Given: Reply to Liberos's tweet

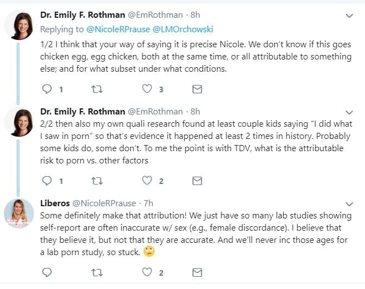Looking at the screenshot, I should (x=47, y=272).
